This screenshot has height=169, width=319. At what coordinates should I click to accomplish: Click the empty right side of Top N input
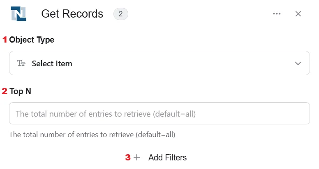pyautogui.click(x=252, y=113)
